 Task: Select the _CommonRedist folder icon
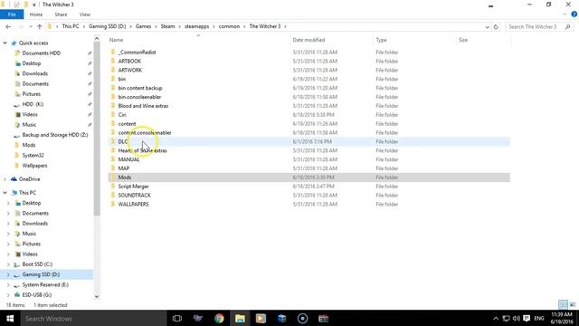113,52
